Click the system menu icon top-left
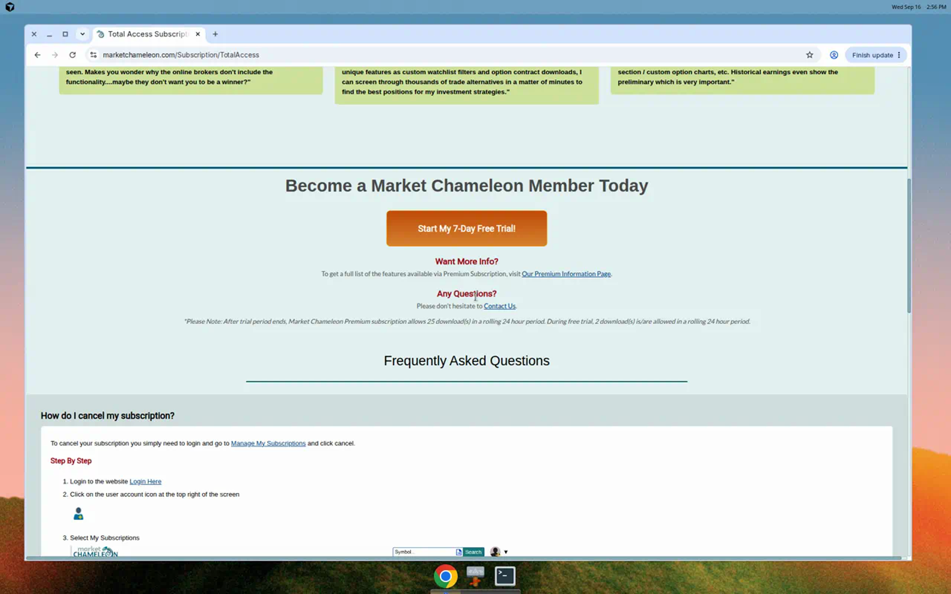This screenshot has width=951, height=594. [10, 7]
